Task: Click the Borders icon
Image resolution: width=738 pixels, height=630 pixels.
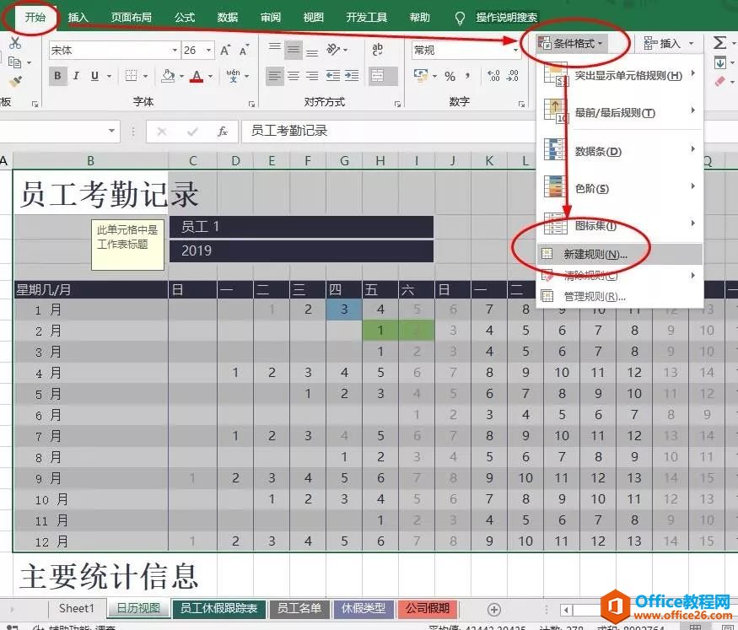Action: coord(132,76)
